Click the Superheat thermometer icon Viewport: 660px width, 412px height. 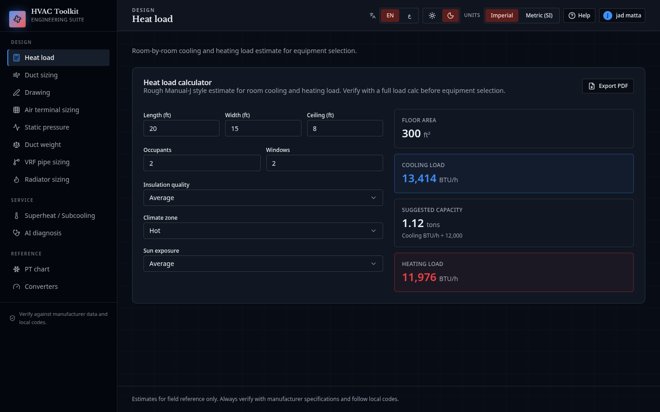(x=16, y=216)
